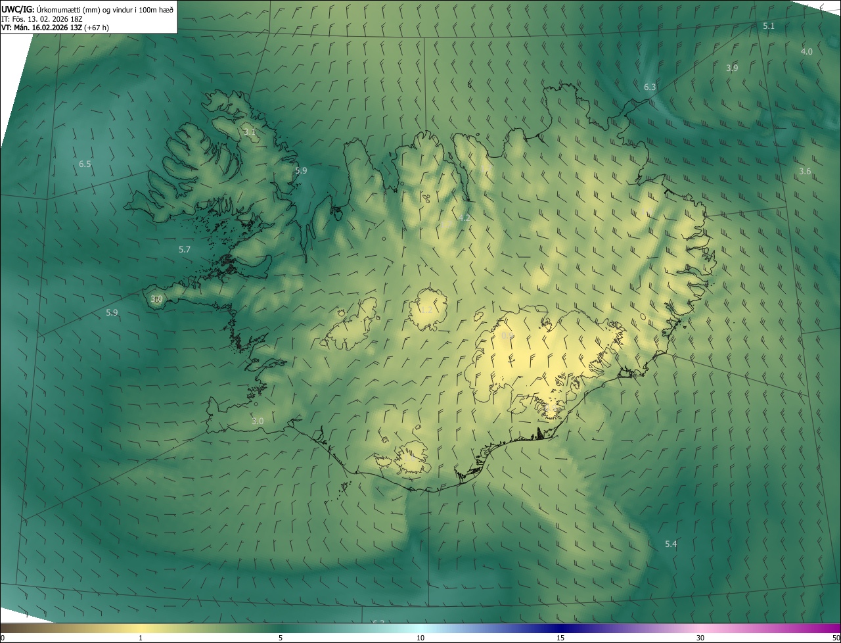Click the 4.2 value in north Iceland

(465, 218)
